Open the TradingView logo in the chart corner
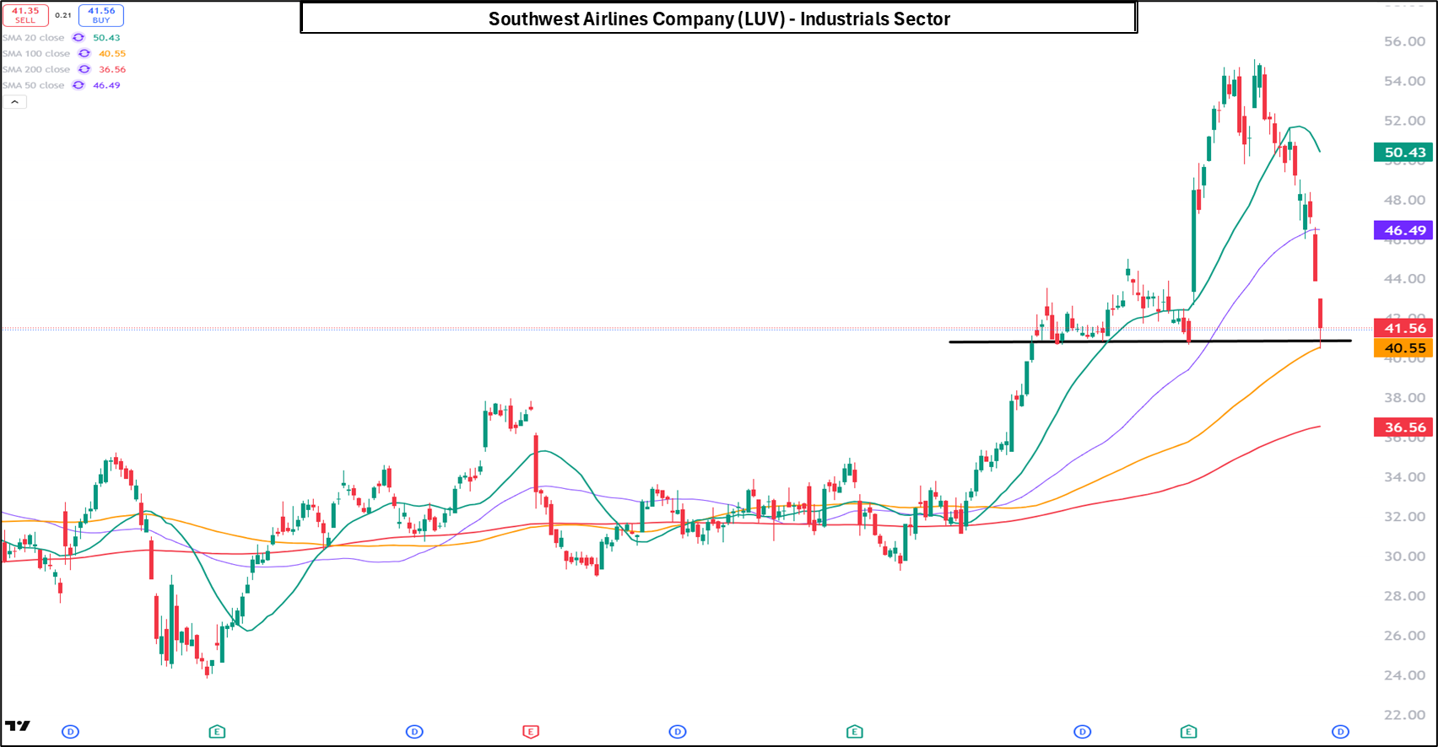Screen dimensions: 1438x747 coord(18,726)
